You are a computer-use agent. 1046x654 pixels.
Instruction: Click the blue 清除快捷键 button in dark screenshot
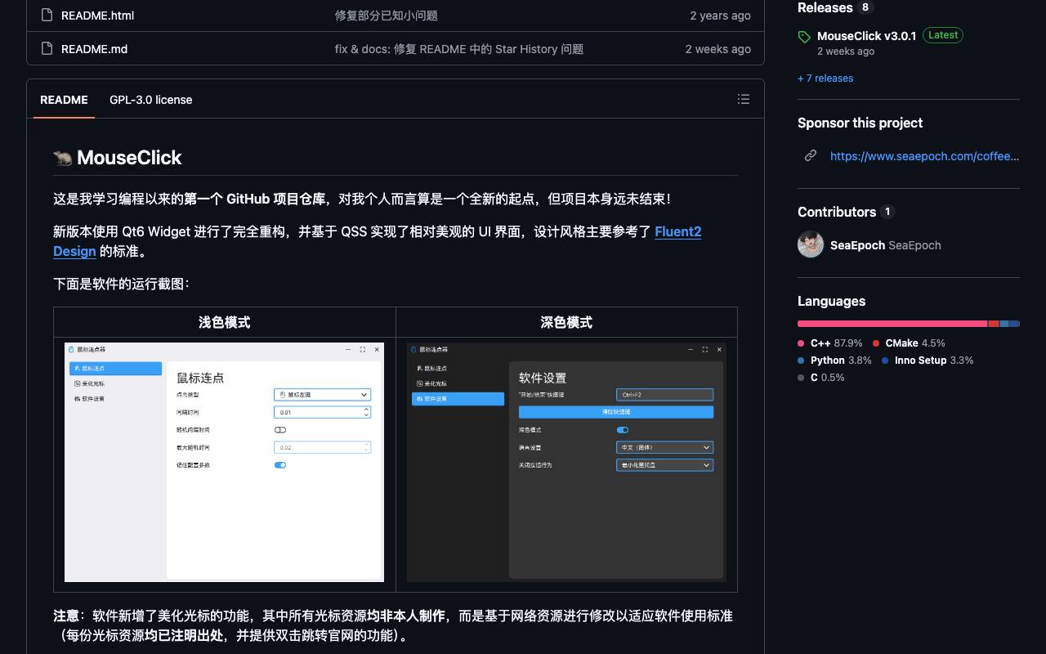[x=616, y=412]
